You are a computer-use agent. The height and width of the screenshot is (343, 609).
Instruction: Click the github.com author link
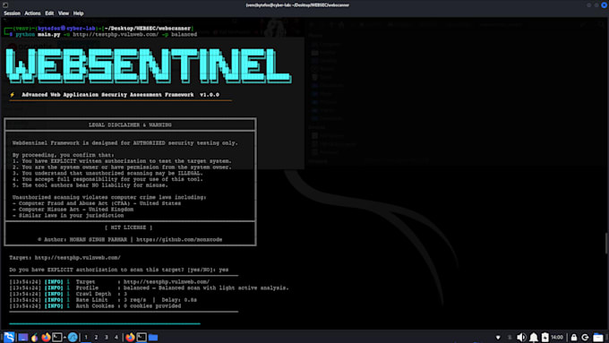tap(179, 240)
